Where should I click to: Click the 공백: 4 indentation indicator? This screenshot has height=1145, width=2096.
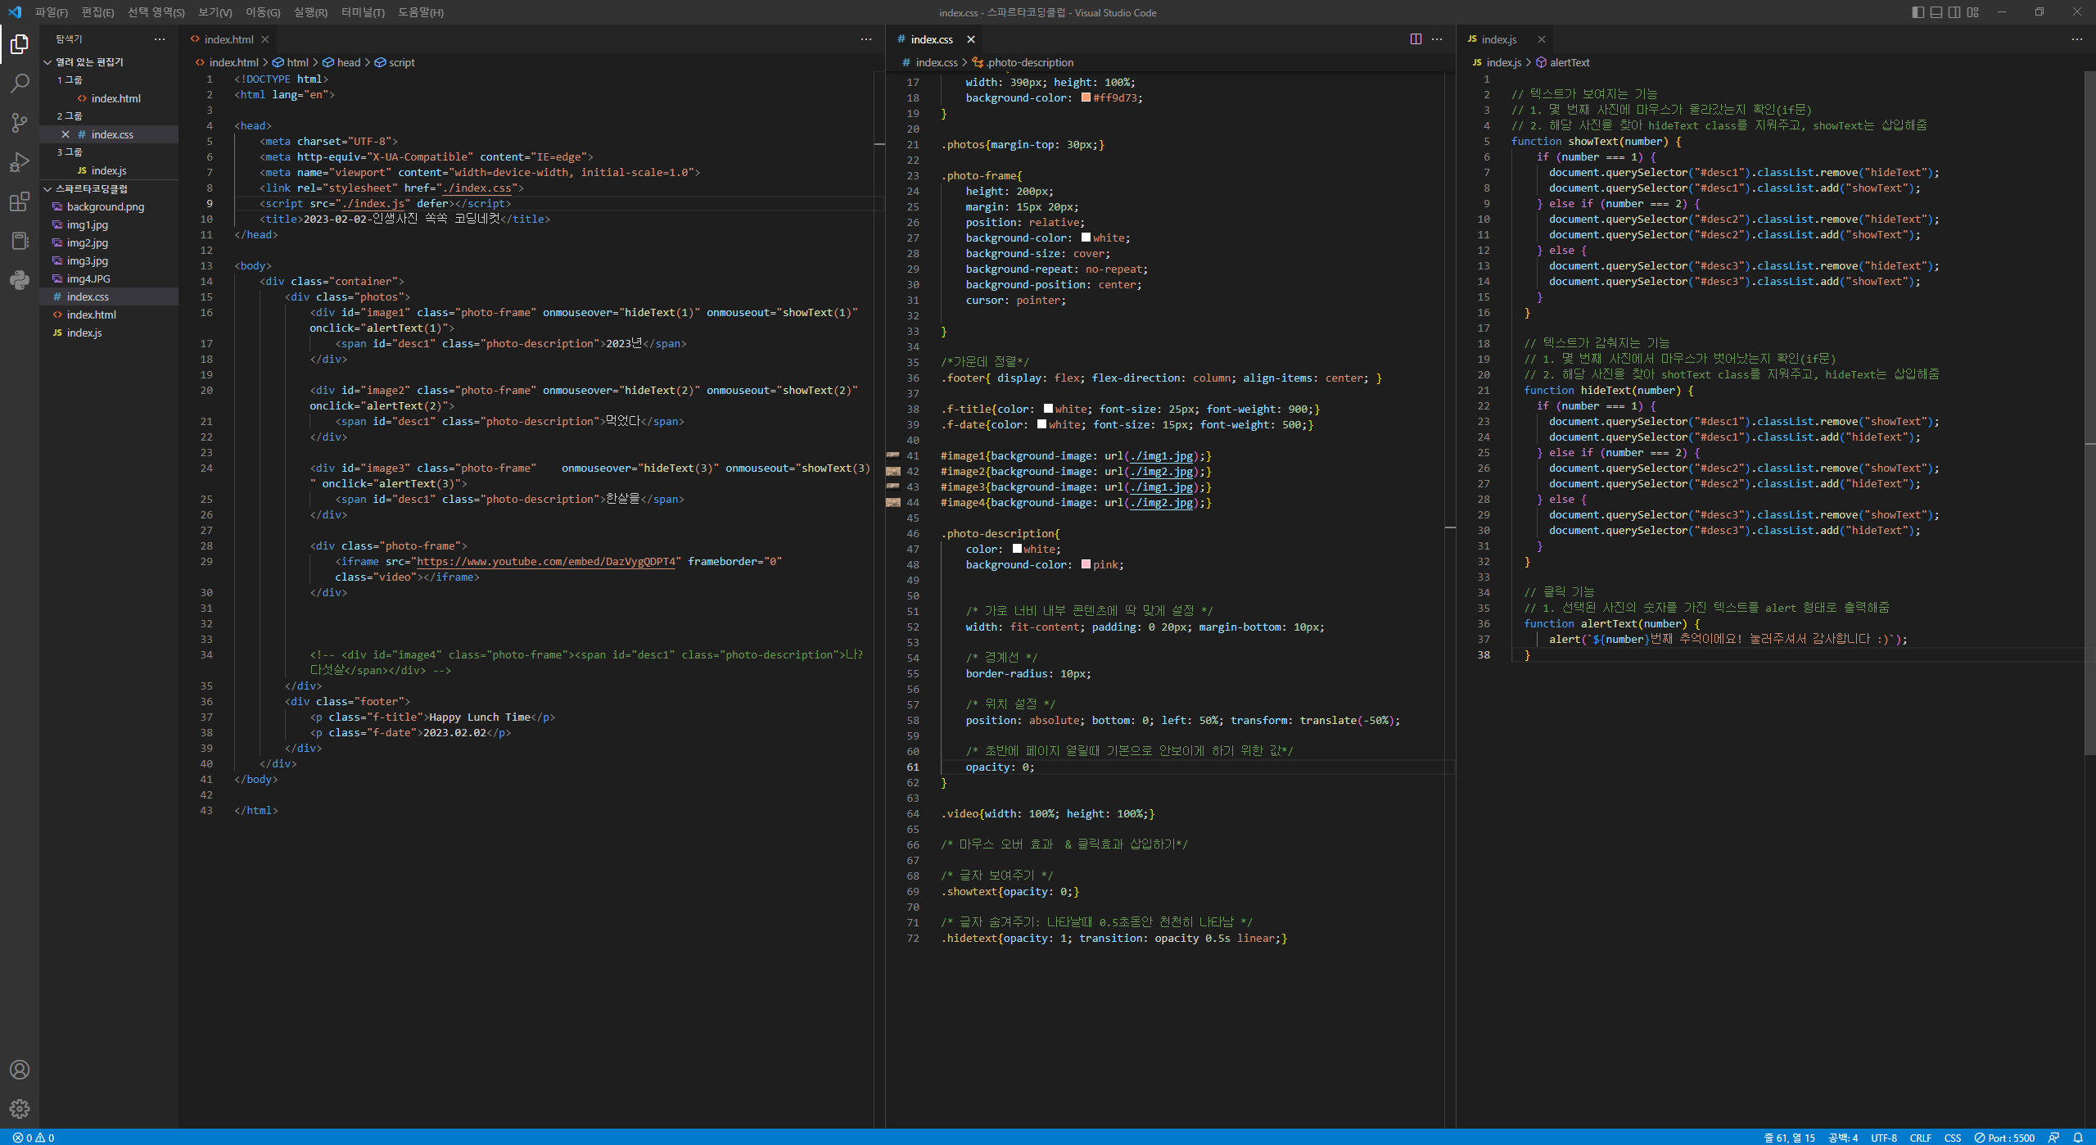click(x=1843, y=1138)
